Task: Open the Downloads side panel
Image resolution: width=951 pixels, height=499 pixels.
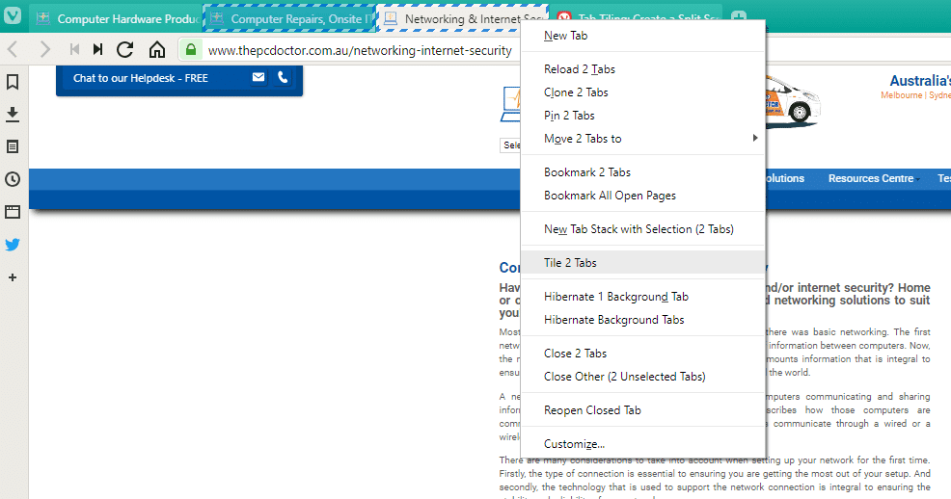Action: tap(13, 115)
